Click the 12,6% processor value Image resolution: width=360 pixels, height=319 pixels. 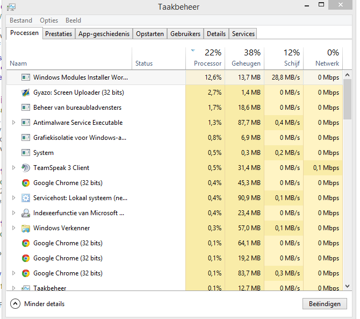click(x=213, y=77)
